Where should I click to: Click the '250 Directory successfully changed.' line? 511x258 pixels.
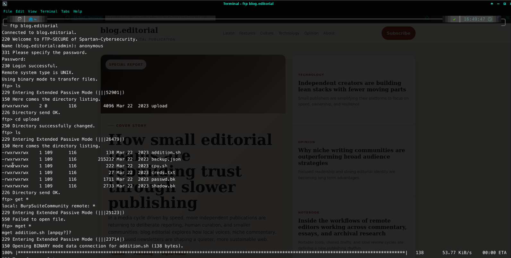click(x=48, y=126)
